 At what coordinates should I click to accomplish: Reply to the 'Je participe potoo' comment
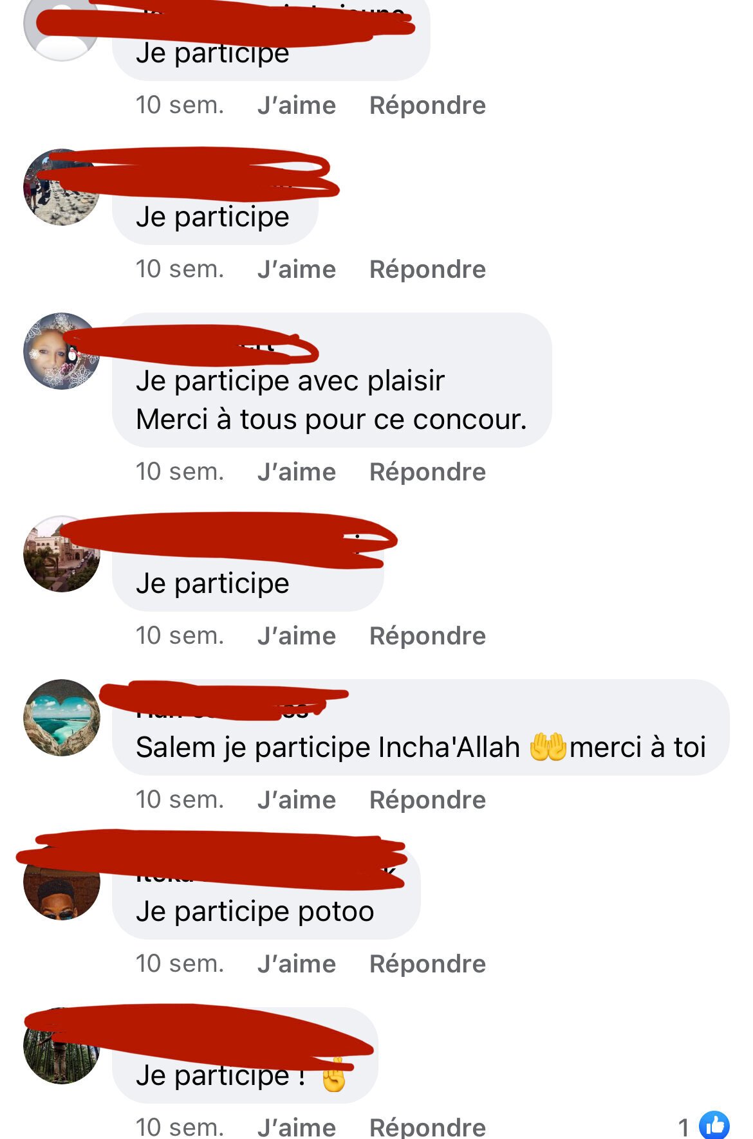(427, 963)
